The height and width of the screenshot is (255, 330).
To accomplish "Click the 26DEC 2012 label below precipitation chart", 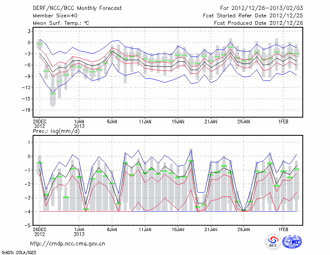I will pyautogui.click(x=40, y=231).
